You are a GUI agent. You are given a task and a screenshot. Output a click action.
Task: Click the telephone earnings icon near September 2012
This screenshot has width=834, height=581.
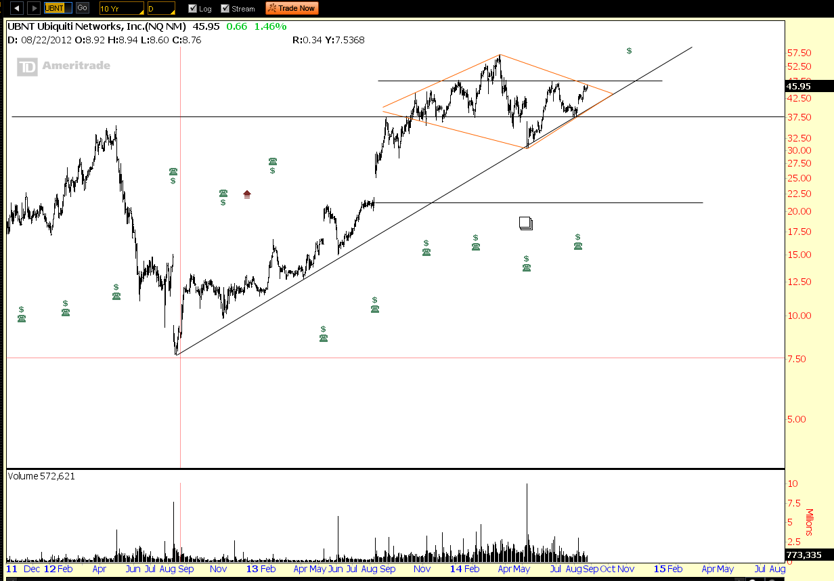click(173, 171)
